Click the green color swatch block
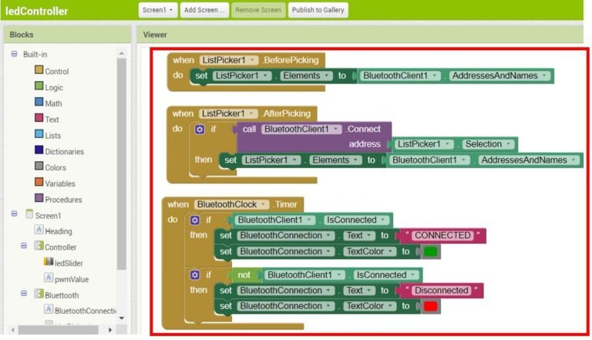 [430, 251]
